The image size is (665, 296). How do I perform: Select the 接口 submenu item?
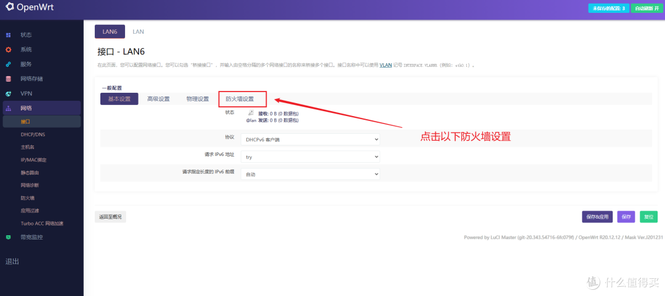point(42,122)
